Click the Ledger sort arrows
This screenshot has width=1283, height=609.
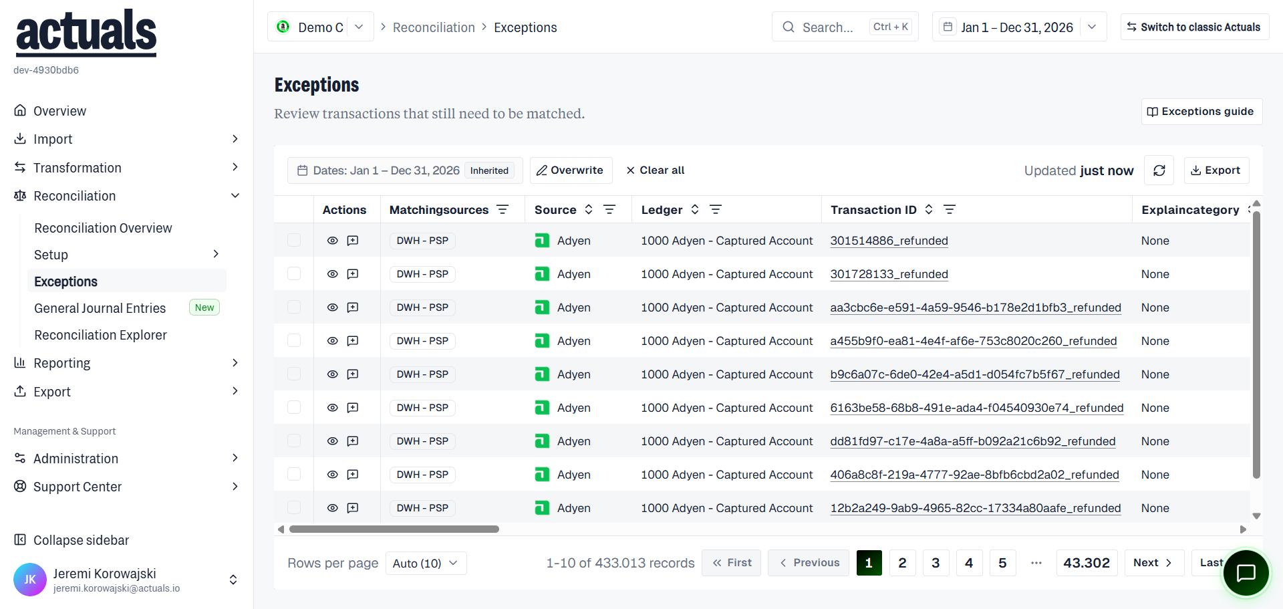[695, 210]
